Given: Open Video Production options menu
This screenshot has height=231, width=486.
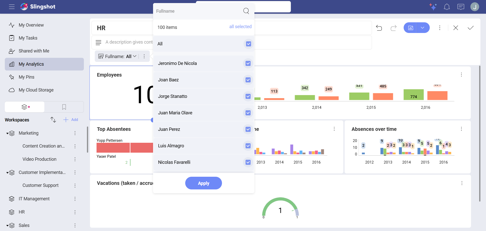Looking at the screenshot, I should 75,159.
